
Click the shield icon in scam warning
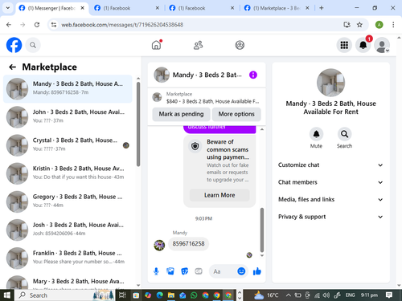coord(195,146)
